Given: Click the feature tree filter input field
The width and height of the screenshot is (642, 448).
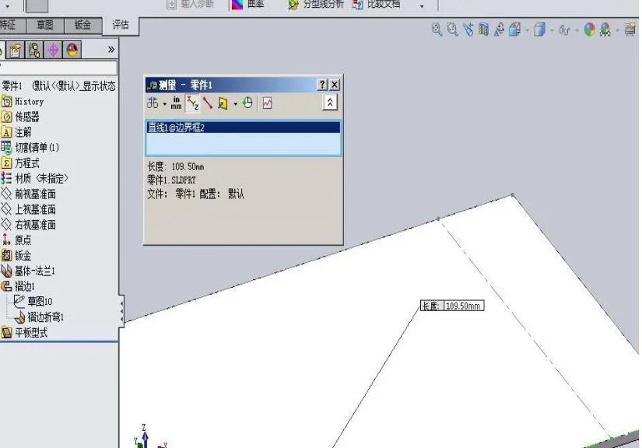Looking at the screenshot, I should tap(59, 68).
